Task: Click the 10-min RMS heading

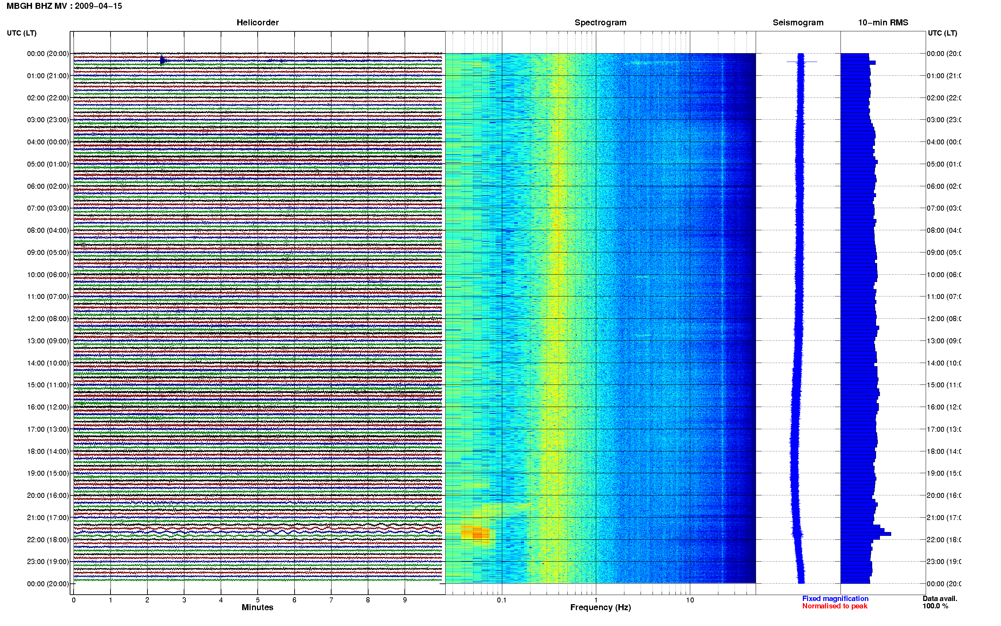Action: (x=883, y=23)
